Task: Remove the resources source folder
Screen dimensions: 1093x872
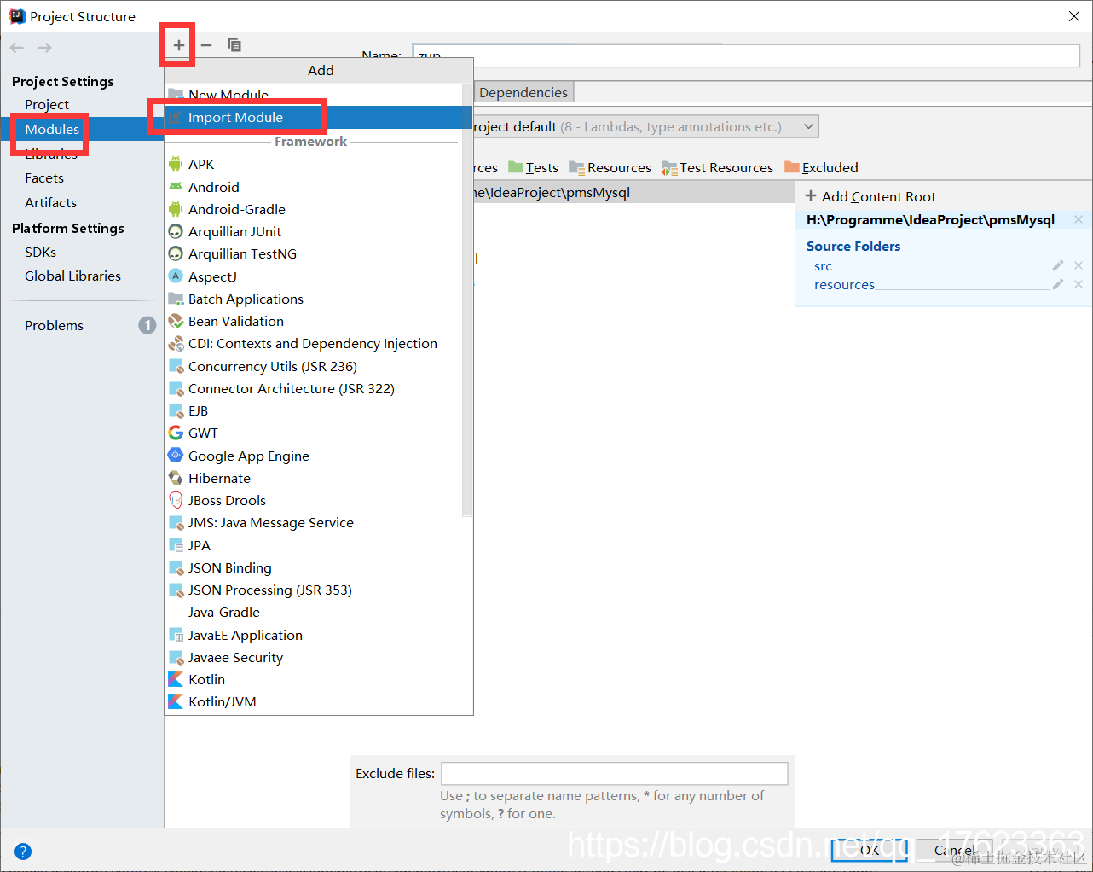Action: [1079, 284]
